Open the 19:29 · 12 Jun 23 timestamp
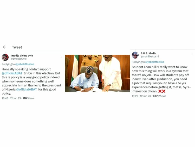 click(141, 96)
